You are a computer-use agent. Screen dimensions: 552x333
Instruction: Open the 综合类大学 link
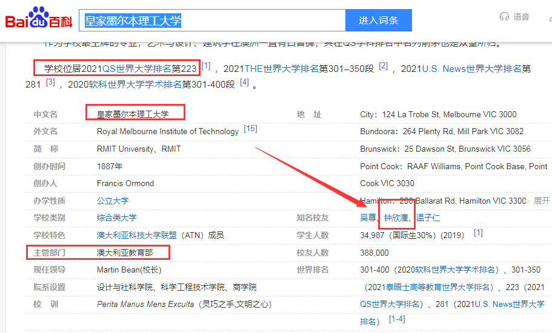pos(116,218)
